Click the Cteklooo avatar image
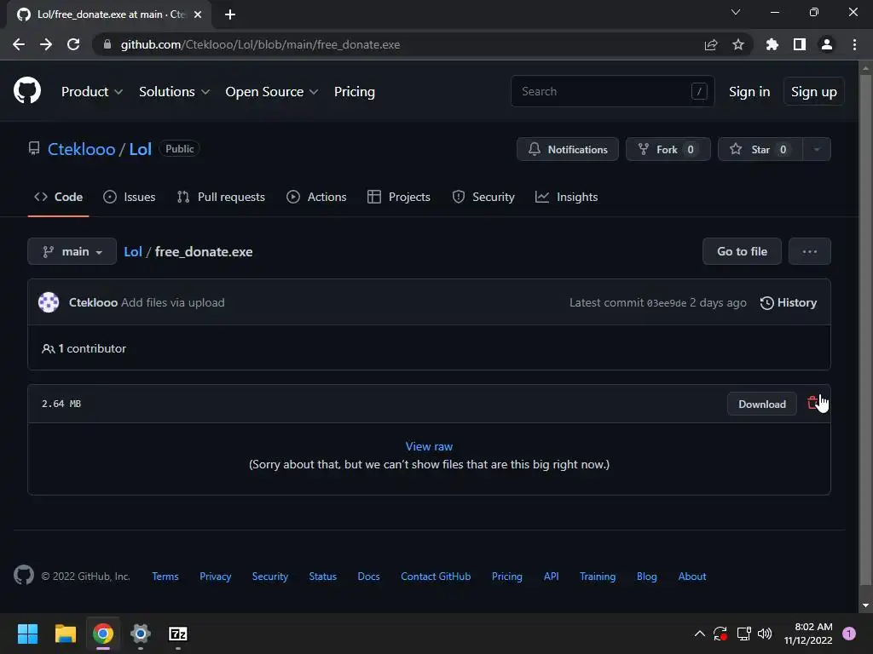This screenshot has height=654, width=873. coord(49,302)
